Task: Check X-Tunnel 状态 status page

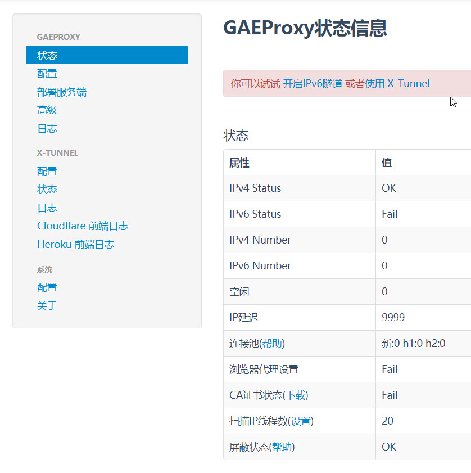Action: pos(47,190)
